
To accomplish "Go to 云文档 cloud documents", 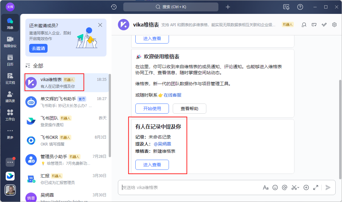I will click(10, 78).
